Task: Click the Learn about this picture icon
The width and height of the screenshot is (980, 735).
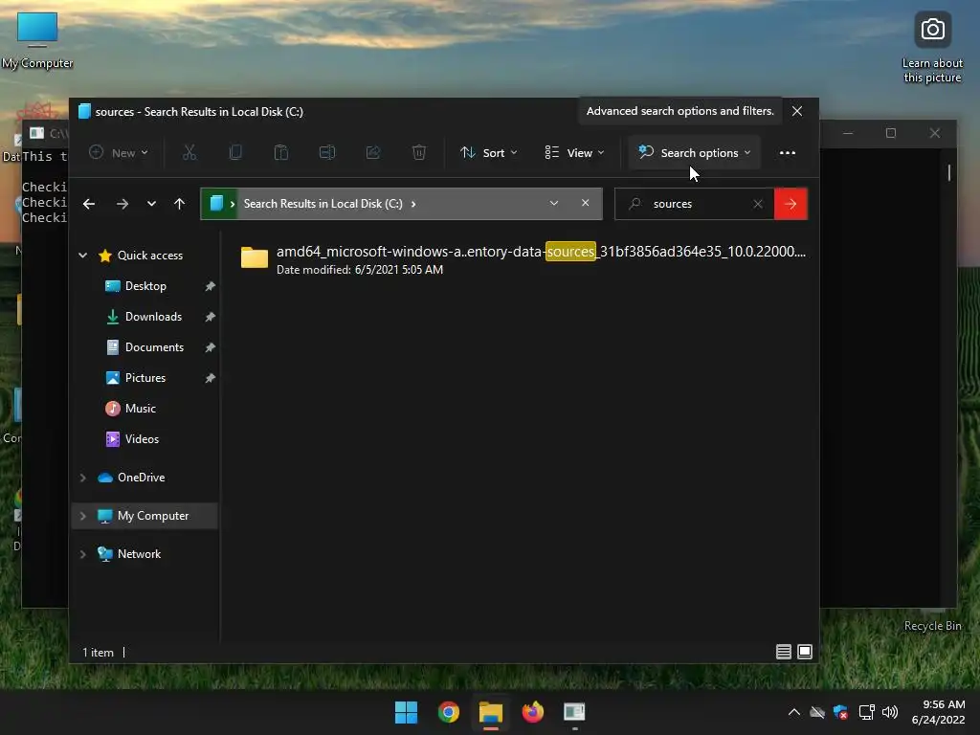Action: click(932, 49)
